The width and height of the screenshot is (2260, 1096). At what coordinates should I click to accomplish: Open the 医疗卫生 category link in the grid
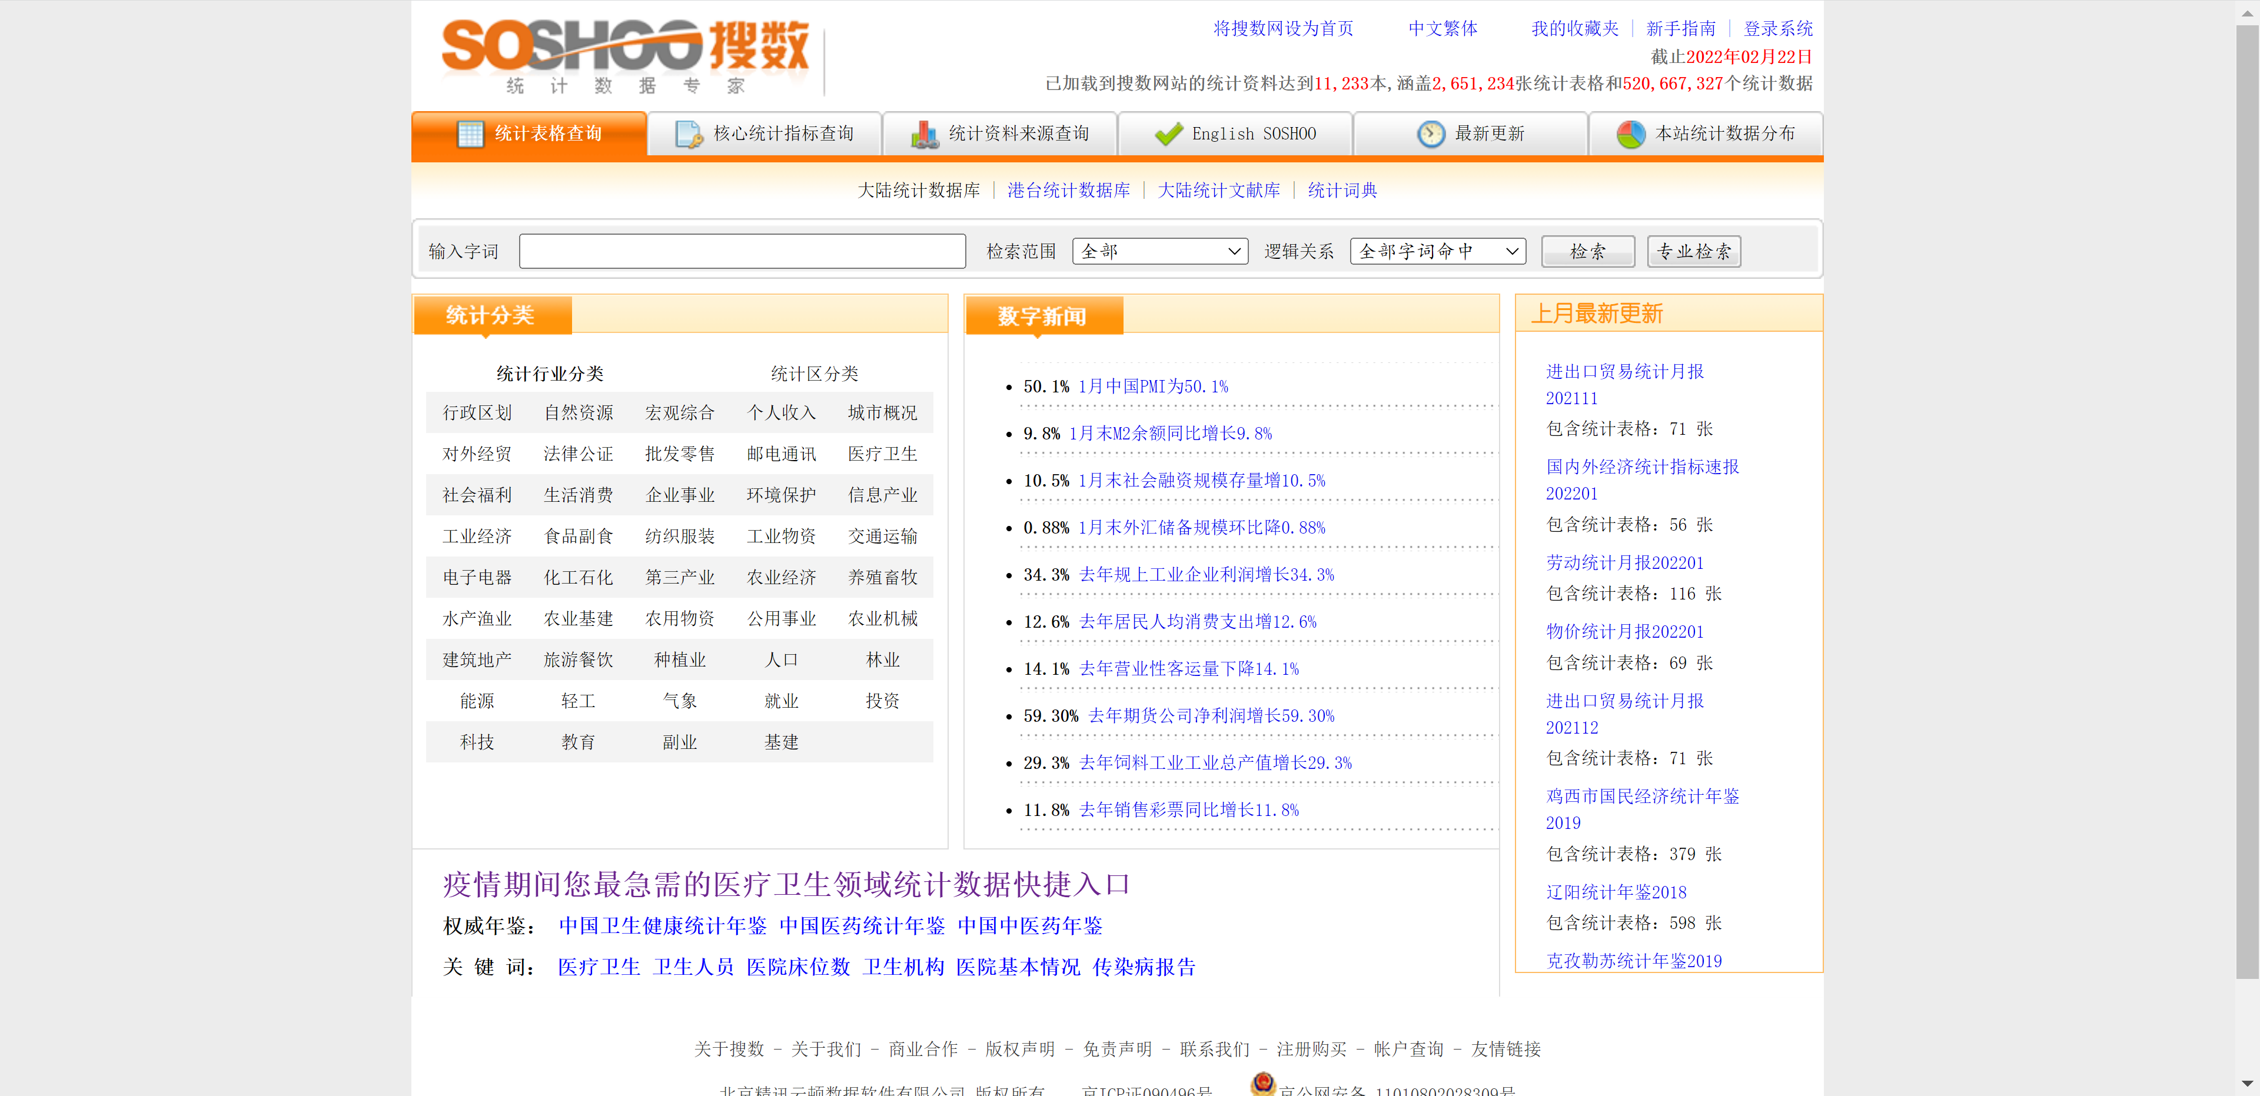(882, 454)
